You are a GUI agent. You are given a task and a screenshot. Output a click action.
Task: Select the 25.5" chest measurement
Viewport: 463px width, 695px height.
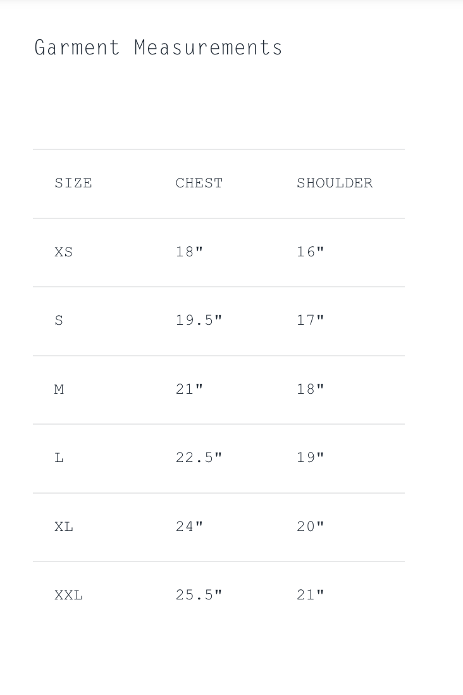pos(199,595)
